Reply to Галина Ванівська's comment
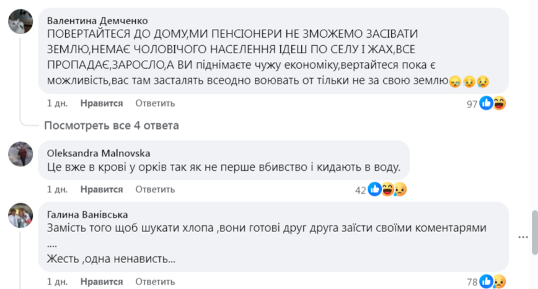 151,282
